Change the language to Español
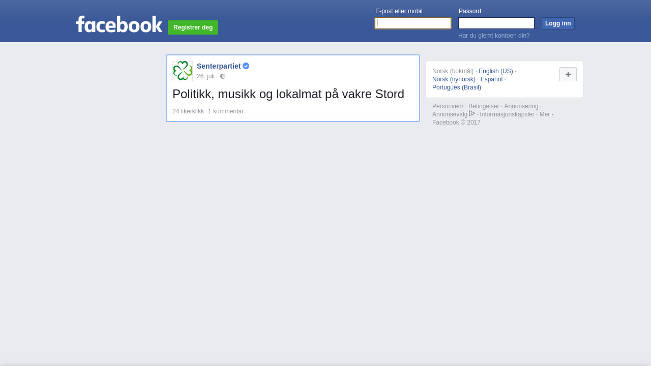The height and width of the screenshot is (366, 651). tap(491, 79)
